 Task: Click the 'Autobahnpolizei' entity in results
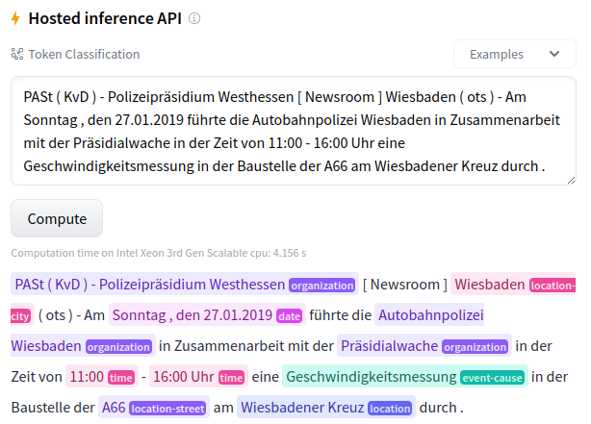click(x=431, y=315)
